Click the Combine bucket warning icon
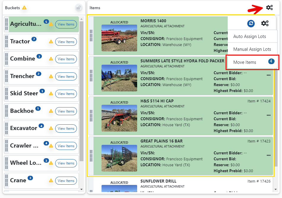Image resolution: width=282 pixels, height=198 pixels. coord(51,59)
